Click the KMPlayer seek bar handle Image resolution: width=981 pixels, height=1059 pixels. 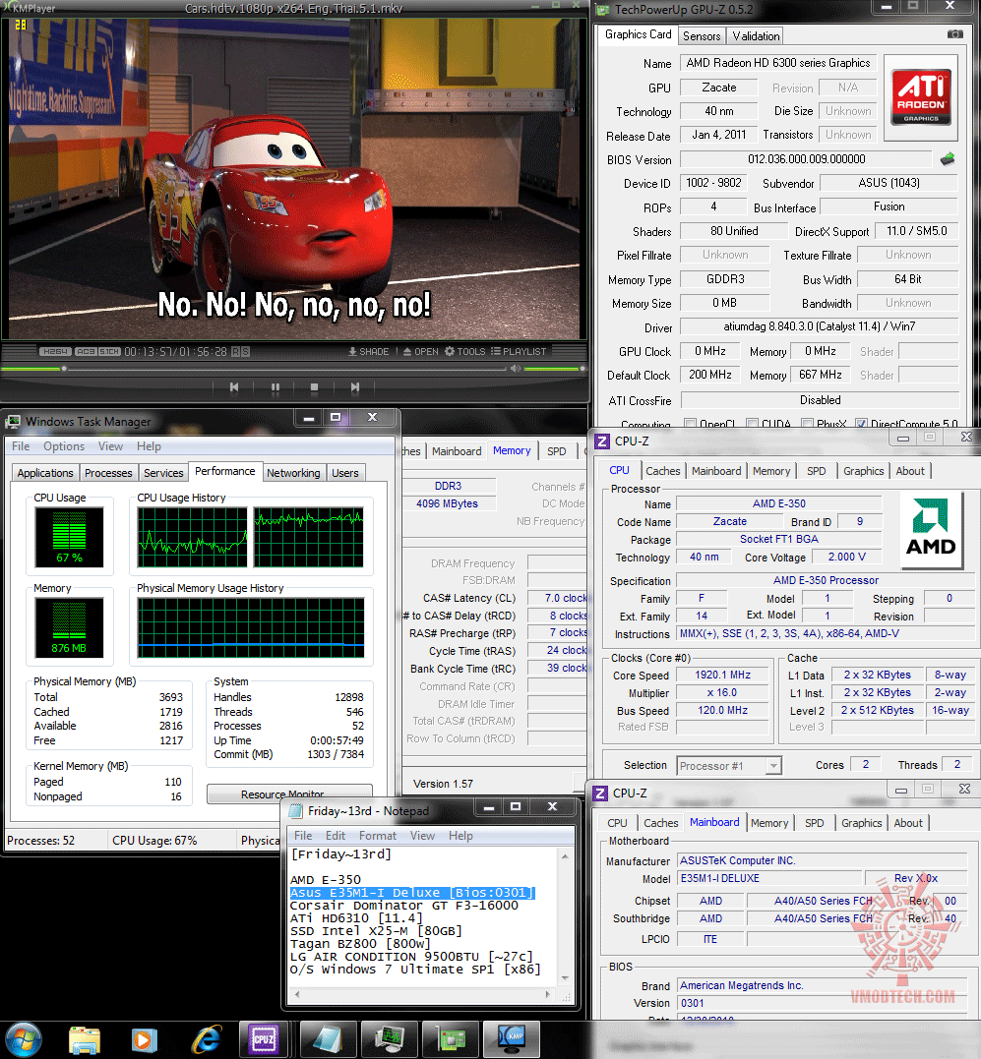tap(64, 369)
